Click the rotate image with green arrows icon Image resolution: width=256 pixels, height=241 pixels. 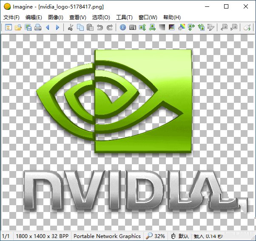[191, 27]
